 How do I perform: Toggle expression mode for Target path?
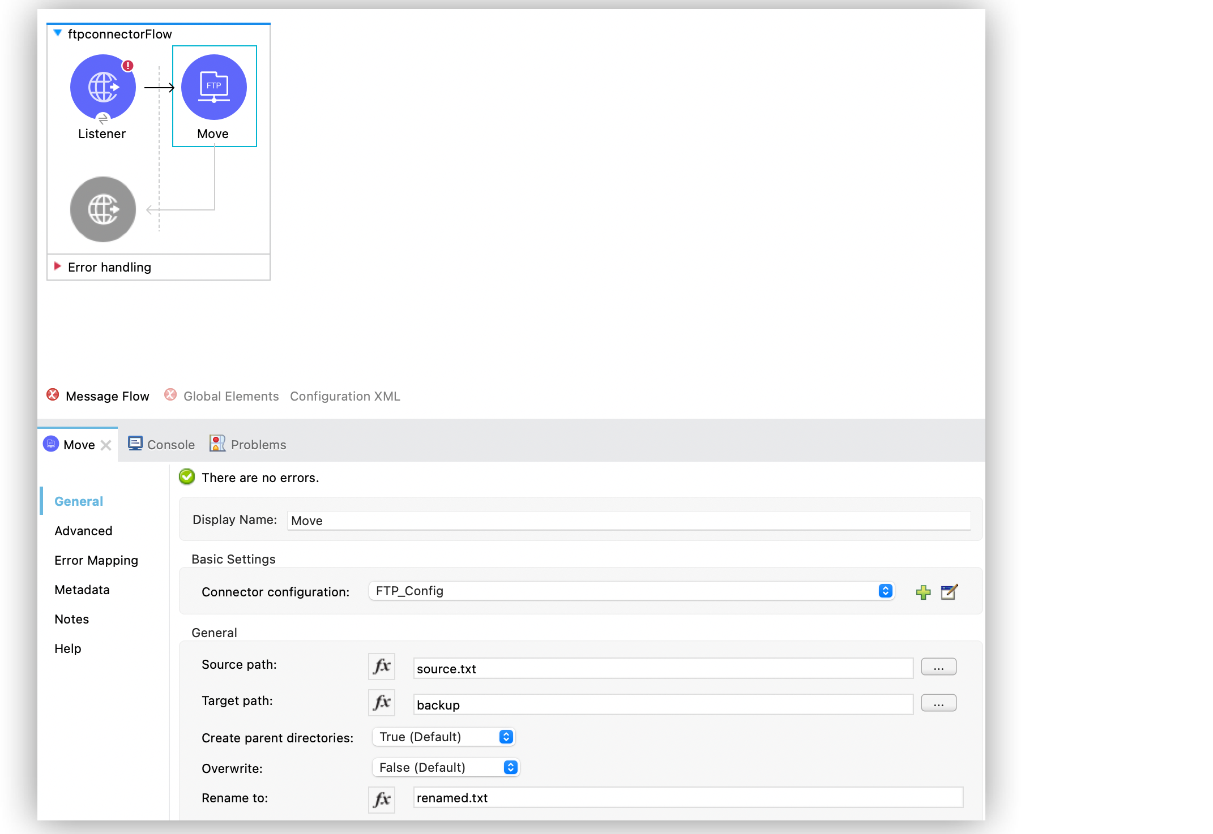click(x=382, y=702)
